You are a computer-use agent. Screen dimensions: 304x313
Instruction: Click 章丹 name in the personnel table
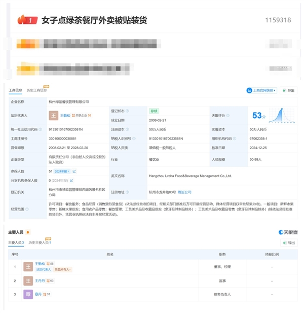39,294
